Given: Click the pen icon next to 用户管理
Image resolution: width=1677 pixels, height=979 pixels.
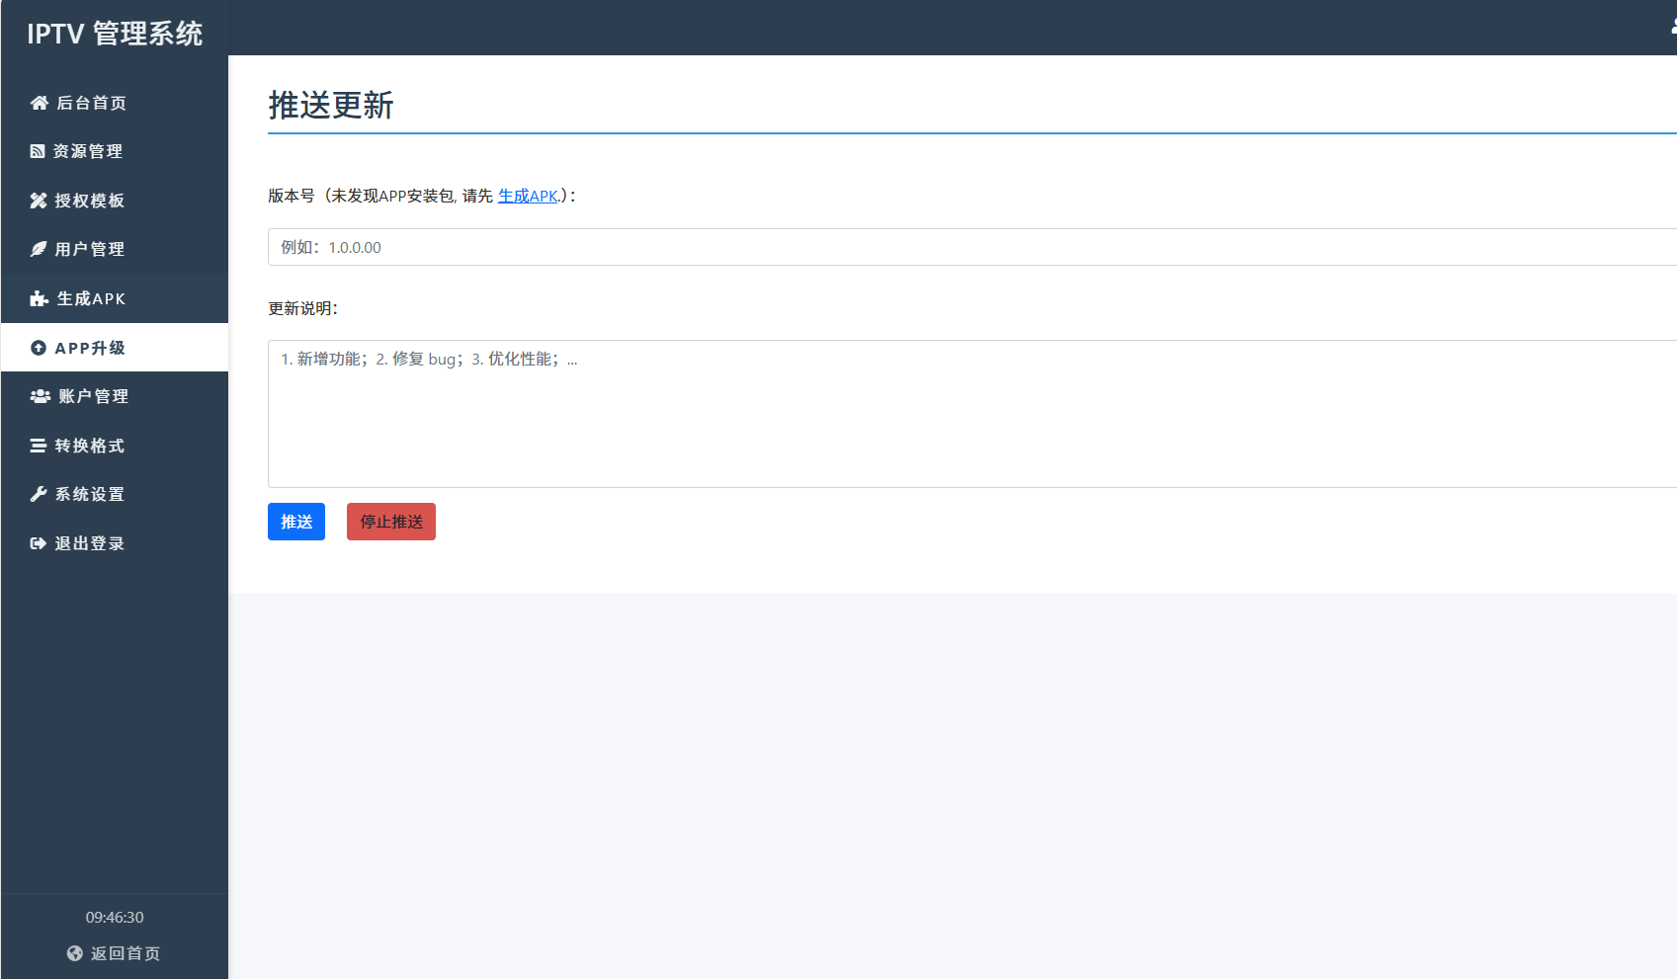Looking at the screenshot, I should pos(38,248).
